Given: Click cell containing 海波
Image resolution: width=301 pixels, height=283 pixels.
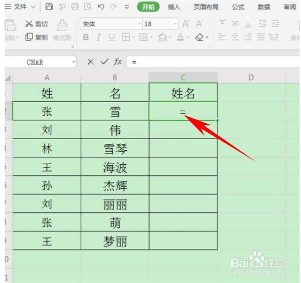Looking at the screenshot, I should tap(115, 167).
